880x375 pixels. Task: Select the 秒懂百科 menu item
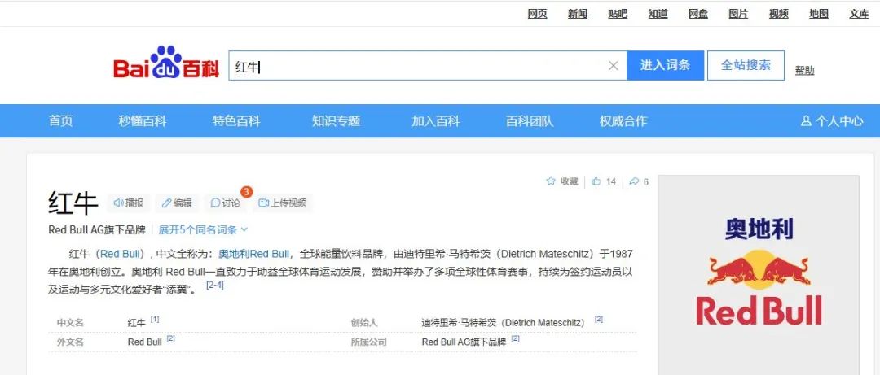coord(143,120)
